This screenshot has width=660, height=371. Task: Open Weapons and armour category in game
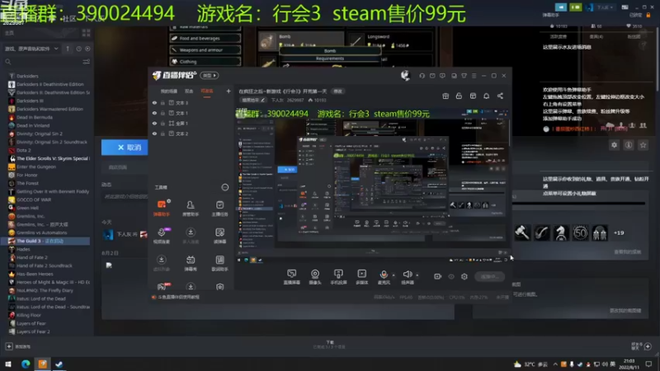(x=205, y=50)
